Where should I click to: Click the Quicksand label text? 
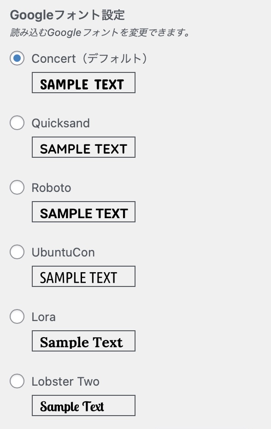[60, 123]
